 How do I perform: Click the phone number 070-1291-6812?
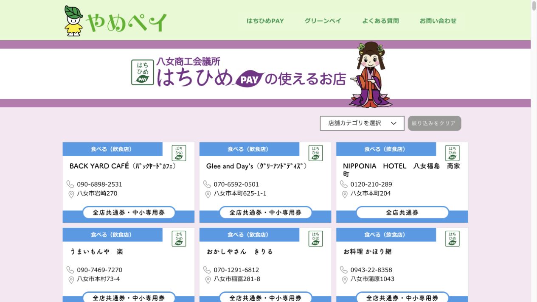236,270
